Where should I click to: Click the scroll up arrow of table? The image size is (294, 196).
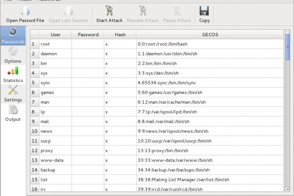pyautogui.click(x=287, y=33)
